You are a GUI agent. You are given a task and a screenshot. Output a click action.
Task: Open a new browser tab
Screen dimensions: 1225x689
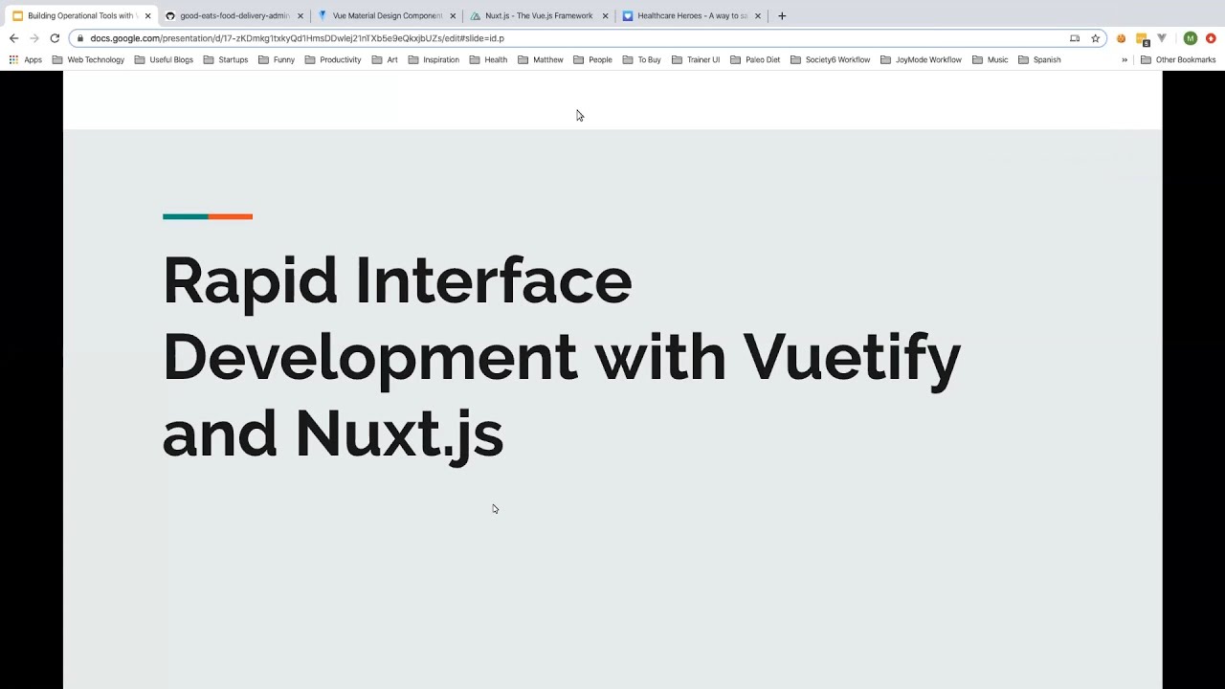tap(782, 15)
